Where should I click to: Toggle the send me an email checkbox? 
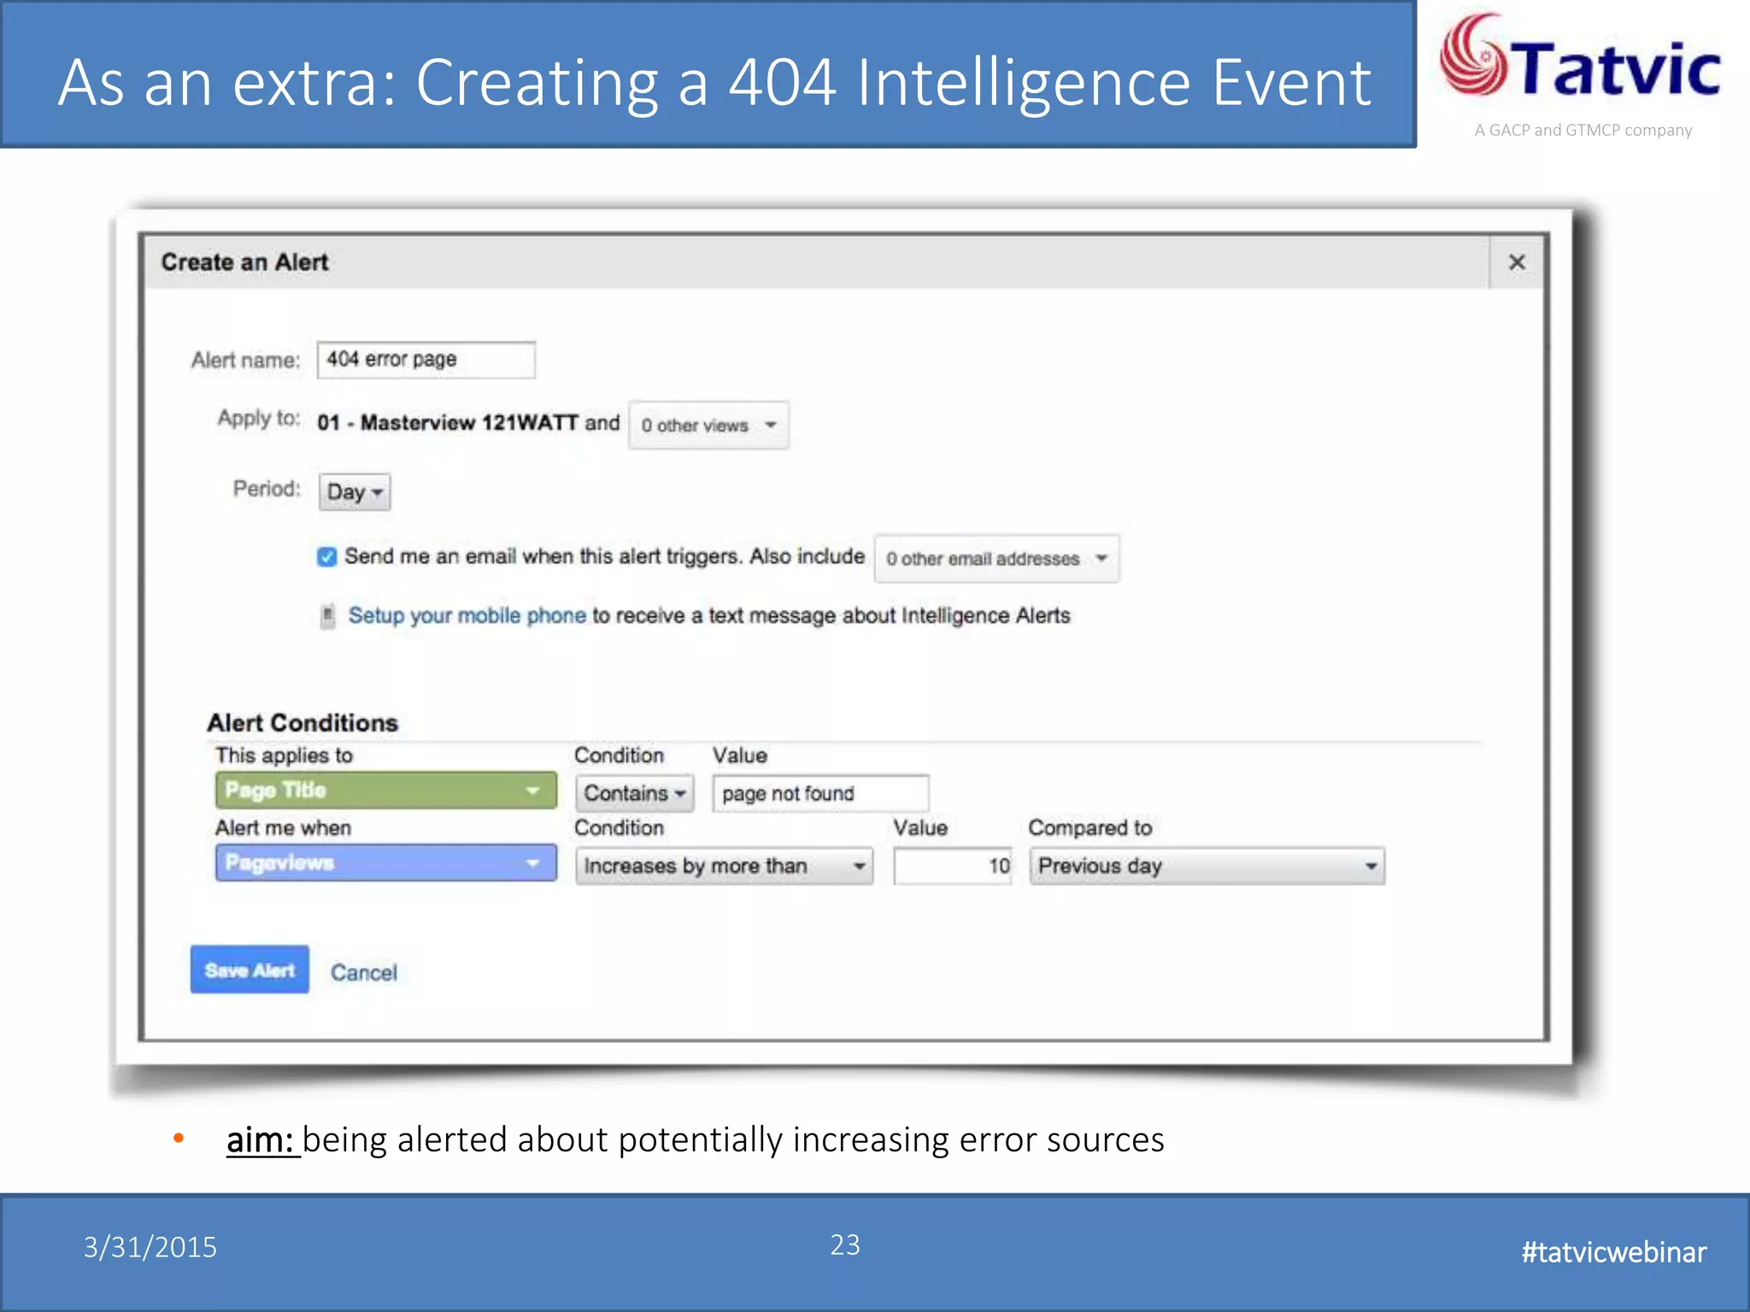click(326, 557)
